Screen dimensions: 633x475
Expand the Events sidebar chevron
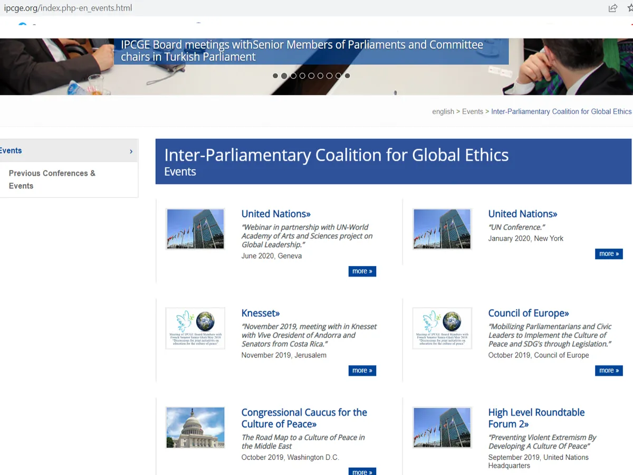(x=131, y=151)
